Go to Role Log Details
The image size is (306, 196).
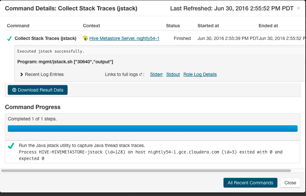point(200,74)
